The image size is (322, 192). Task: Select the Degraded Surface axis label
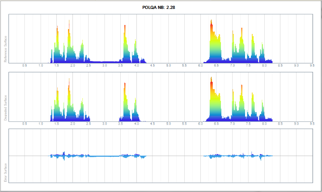6,107
